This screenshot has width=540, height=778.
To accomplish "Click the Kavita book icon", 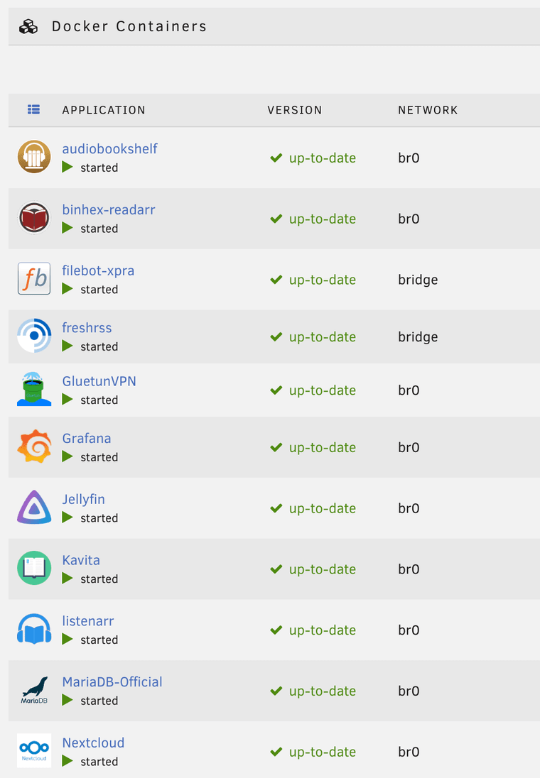I will click(x=34, y=569).
